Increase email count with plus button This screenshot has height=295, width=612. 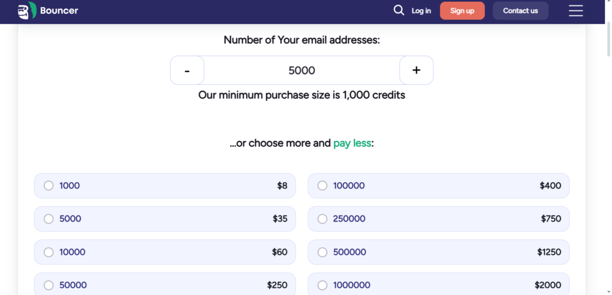417,70
